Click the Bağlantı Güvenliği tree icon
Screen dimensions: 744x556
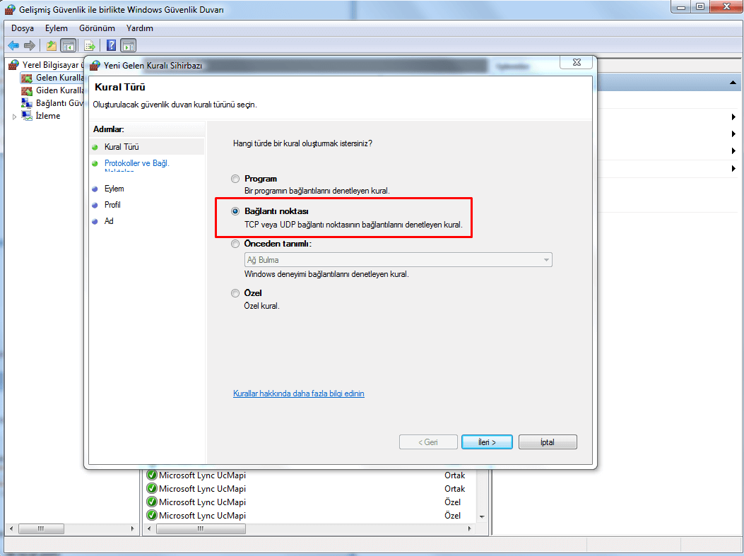tap(27, 103)
